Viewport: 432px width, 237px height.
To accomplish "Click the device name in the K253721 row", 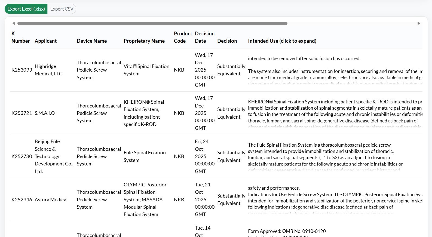I will 99,113.
